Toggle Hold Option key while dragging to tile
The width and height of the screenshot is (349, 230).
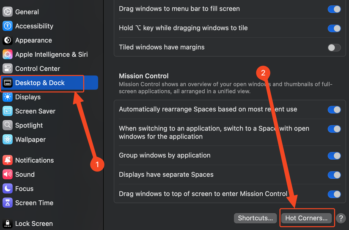[334, 28]
